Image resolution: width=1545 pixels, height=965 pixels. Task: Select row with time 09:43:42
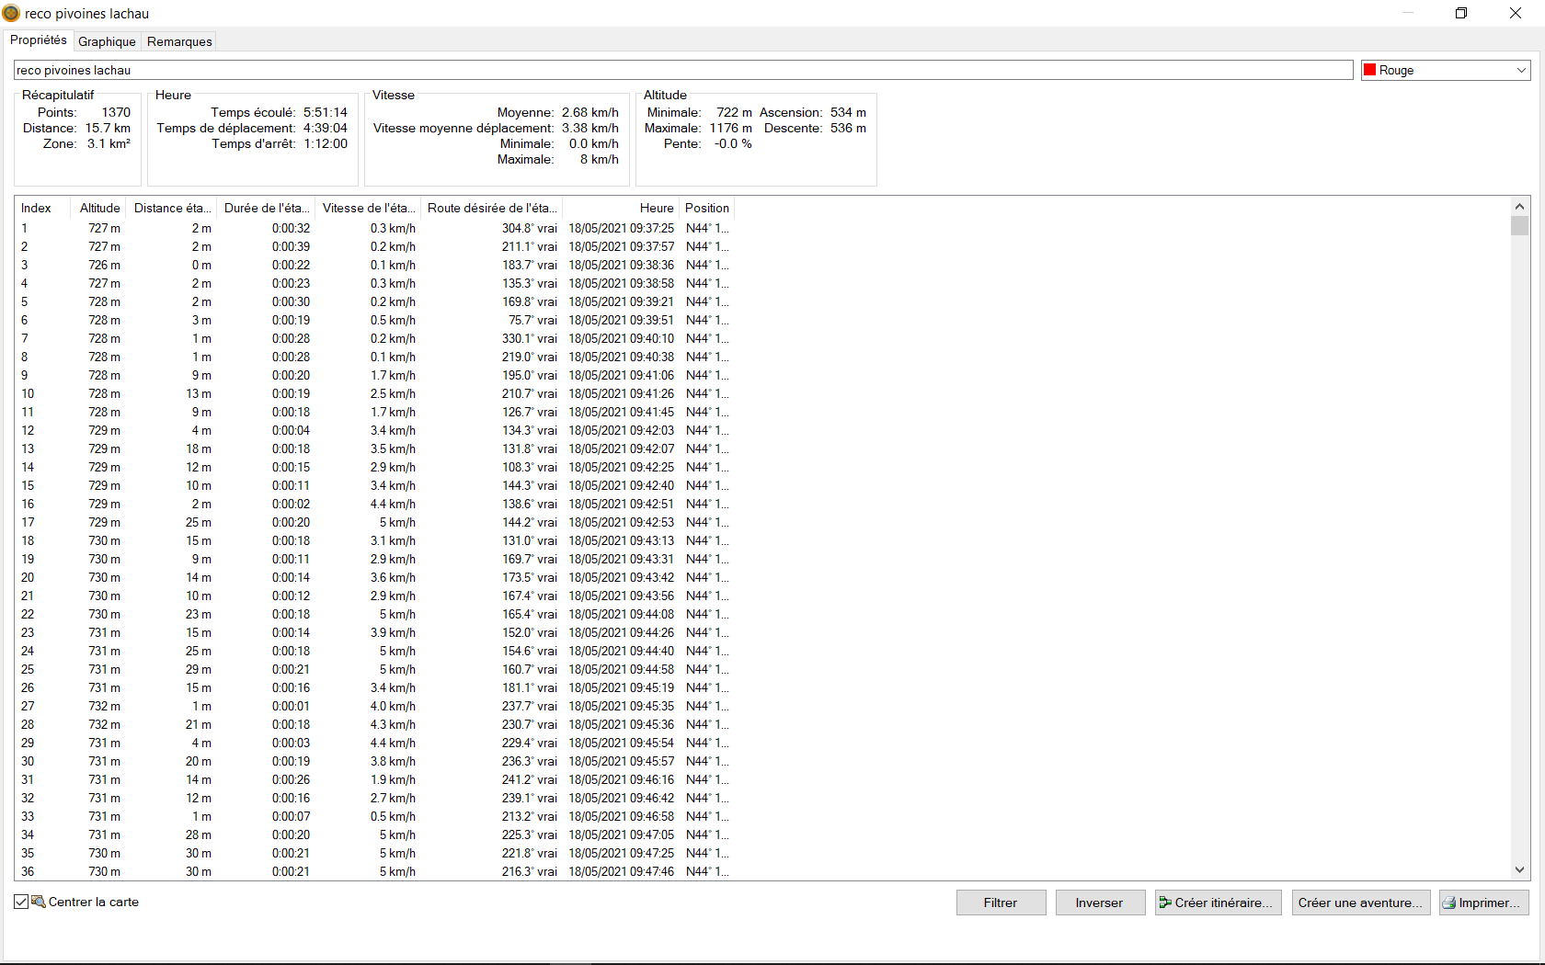(x=375, y=577)
